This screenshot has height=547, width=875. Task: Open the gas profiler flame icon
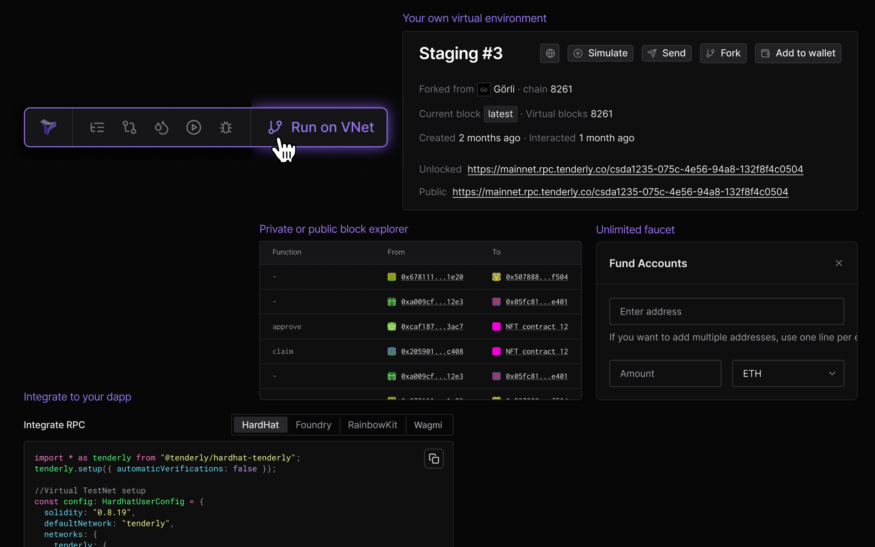pos(161,127)
